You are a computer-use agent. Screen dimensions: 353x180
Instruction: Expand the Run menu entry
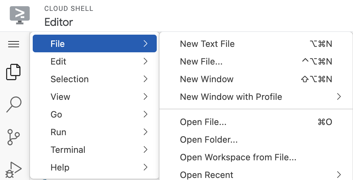pyautogui.click(x=94, y=132)
